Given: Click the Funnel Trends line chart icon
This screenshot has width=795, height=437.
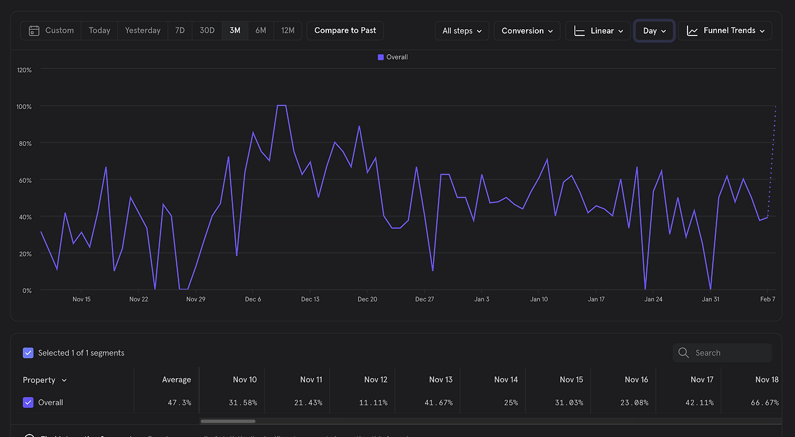Looking at the screenshot, I should click(x=693, y=30).
